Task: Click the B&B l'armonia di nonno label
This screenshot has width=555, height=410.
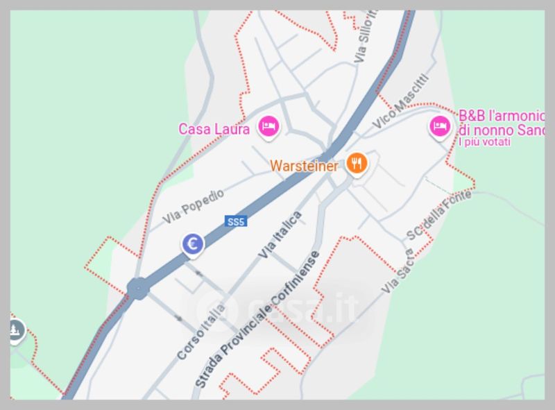Action: click(x=501, y=123)
